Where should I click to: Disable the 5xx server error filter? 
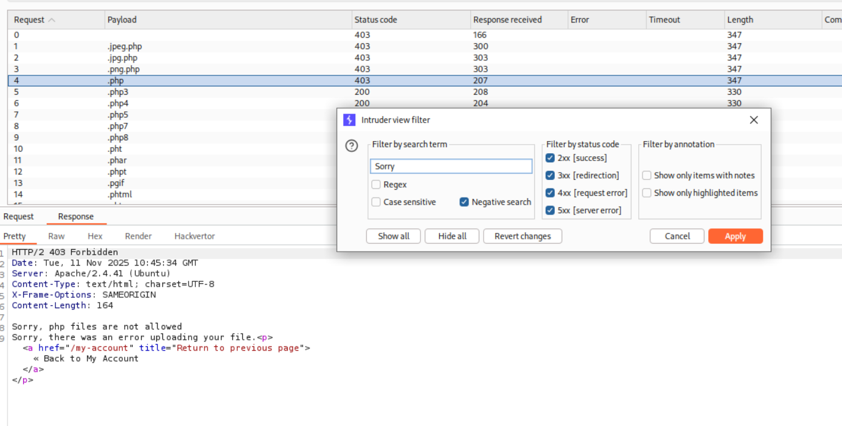click(551, 210)
